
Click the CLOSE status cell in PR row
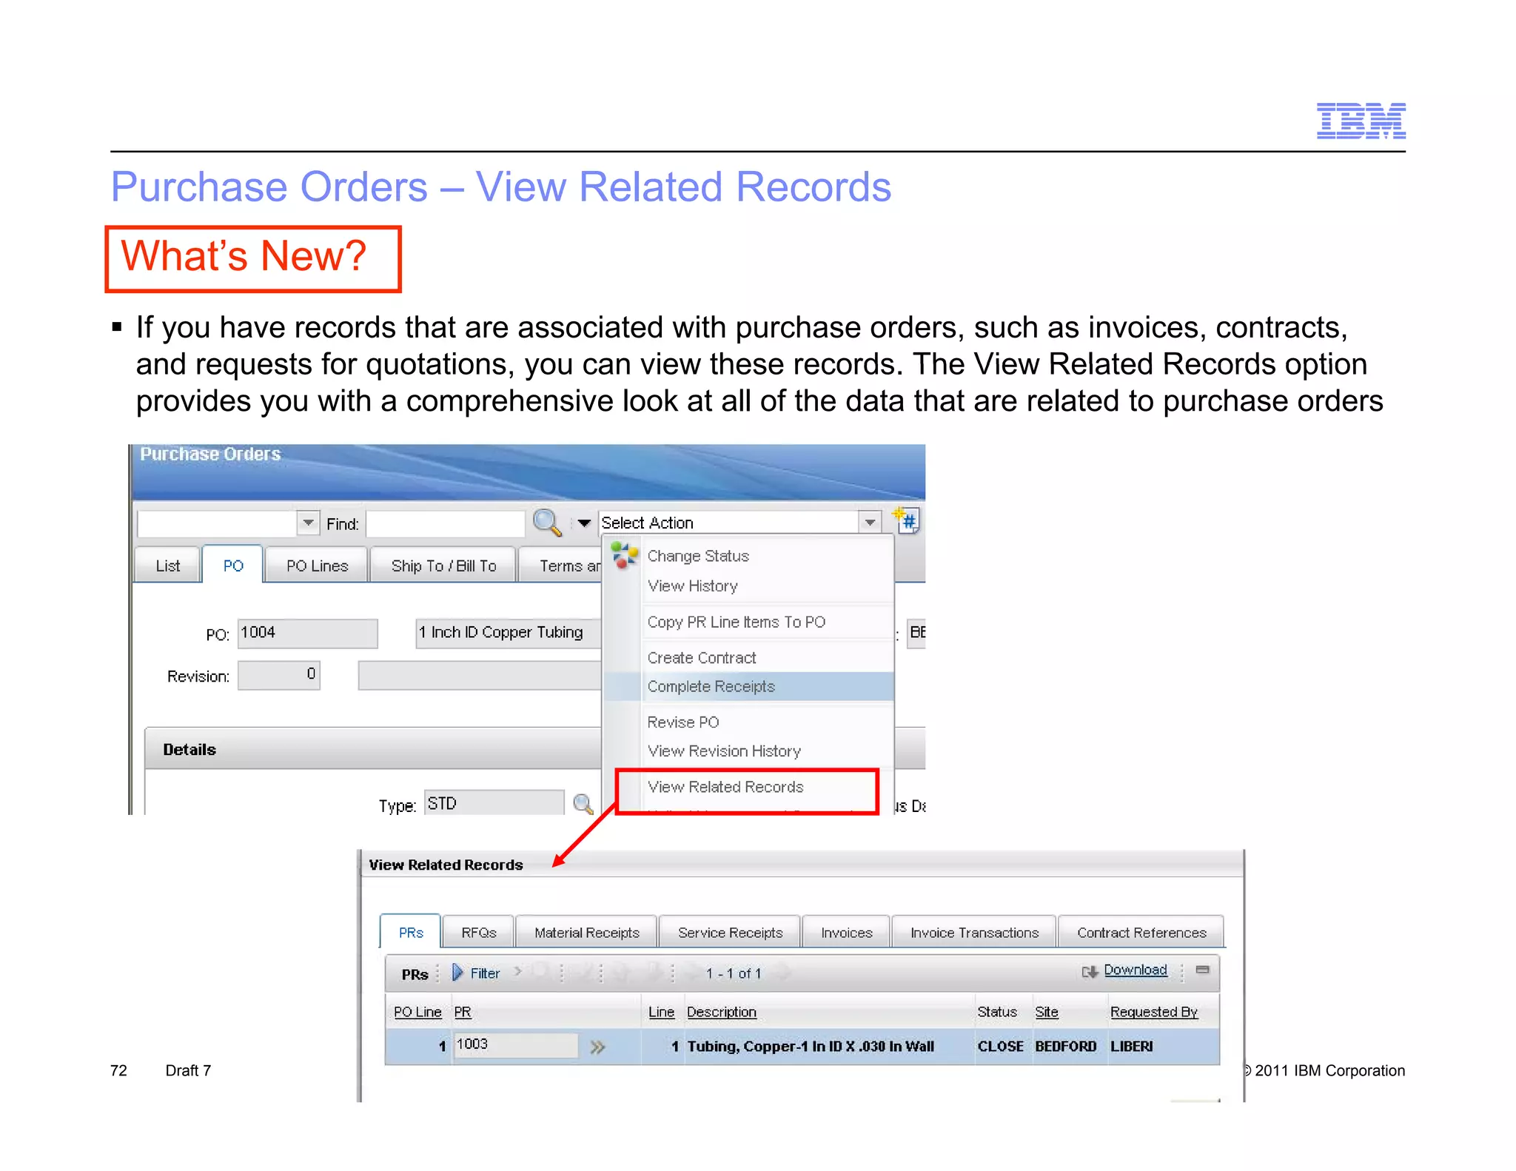point(1000,1047)
